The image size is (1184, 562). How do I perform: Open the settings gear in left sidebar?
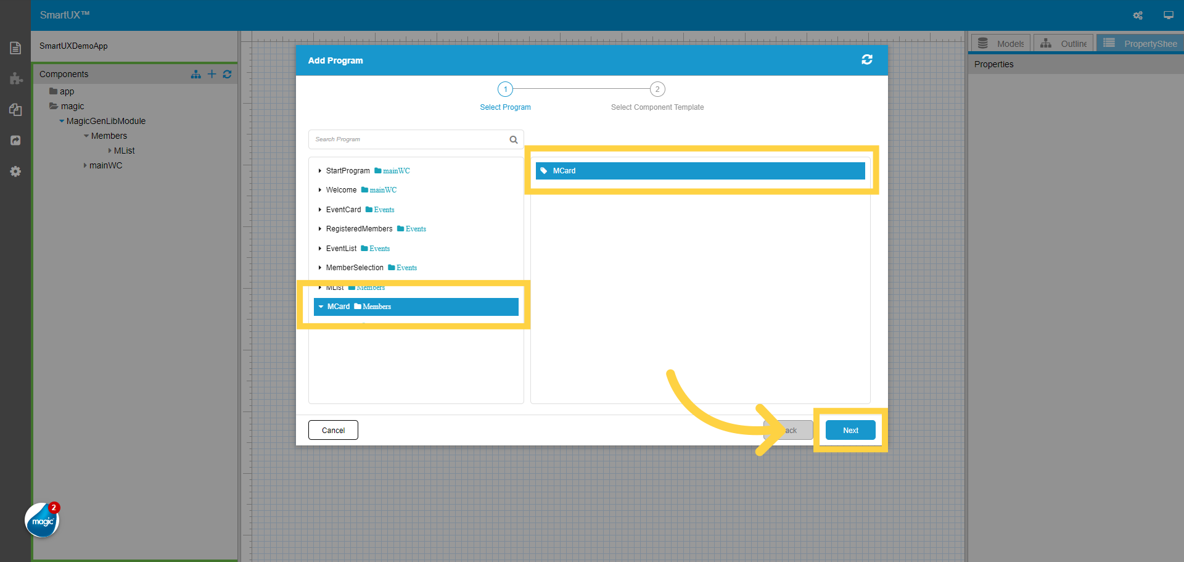15,171
